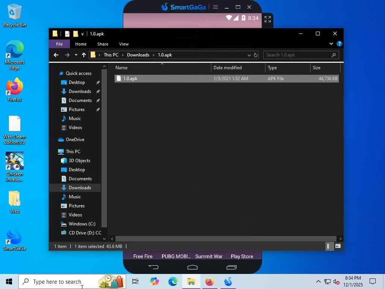Open pinned Desktop under Quick access
This screenshot has height=289, width=385.
(77, 82)
